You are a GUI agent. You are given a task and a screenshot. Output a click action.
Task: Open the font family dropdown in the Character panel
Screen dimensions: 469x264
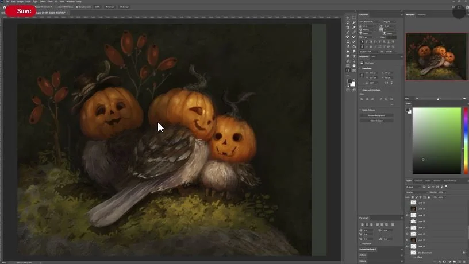point(370,22)
